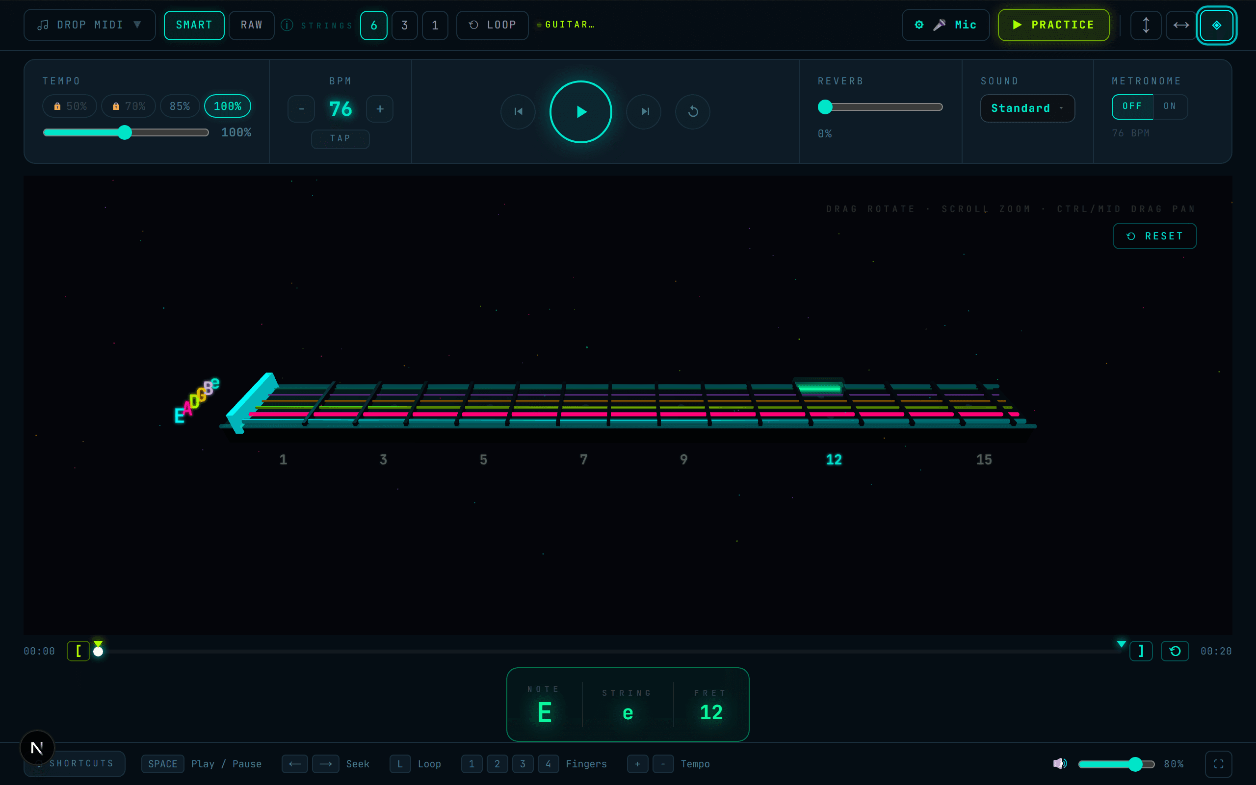
Task: Click the loop end triangle marker
Action: tap(1122, 644)
